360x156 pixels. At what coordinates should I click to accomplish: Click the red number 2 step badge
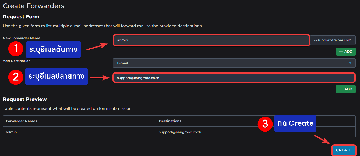tap(16, 77)
